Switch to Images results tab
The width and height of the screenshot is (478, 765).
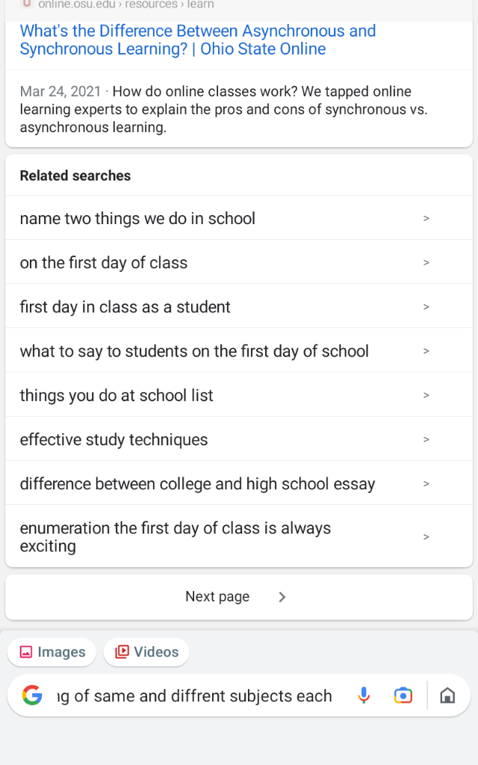52,652
